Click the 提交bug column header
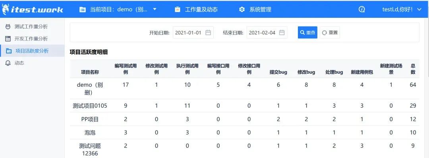Screen dimensions: 429x158 [278, 72]
